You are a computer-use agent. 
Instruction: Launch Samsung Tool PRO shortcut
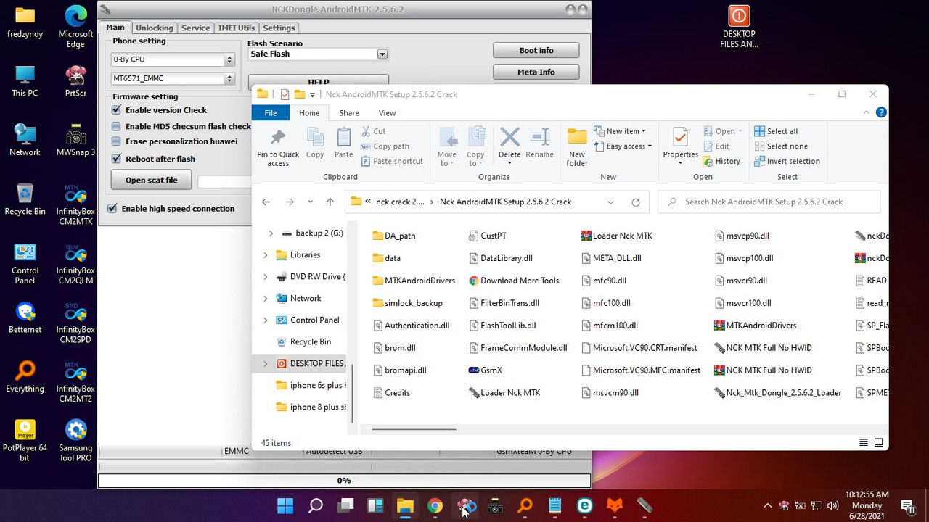75,442
